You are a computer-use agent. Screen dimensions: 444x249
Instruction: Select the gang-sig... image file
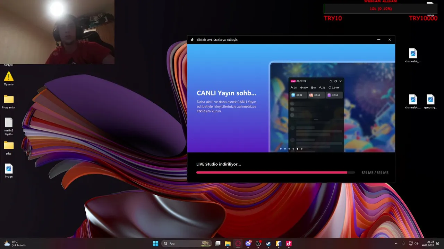click(430, 102)
